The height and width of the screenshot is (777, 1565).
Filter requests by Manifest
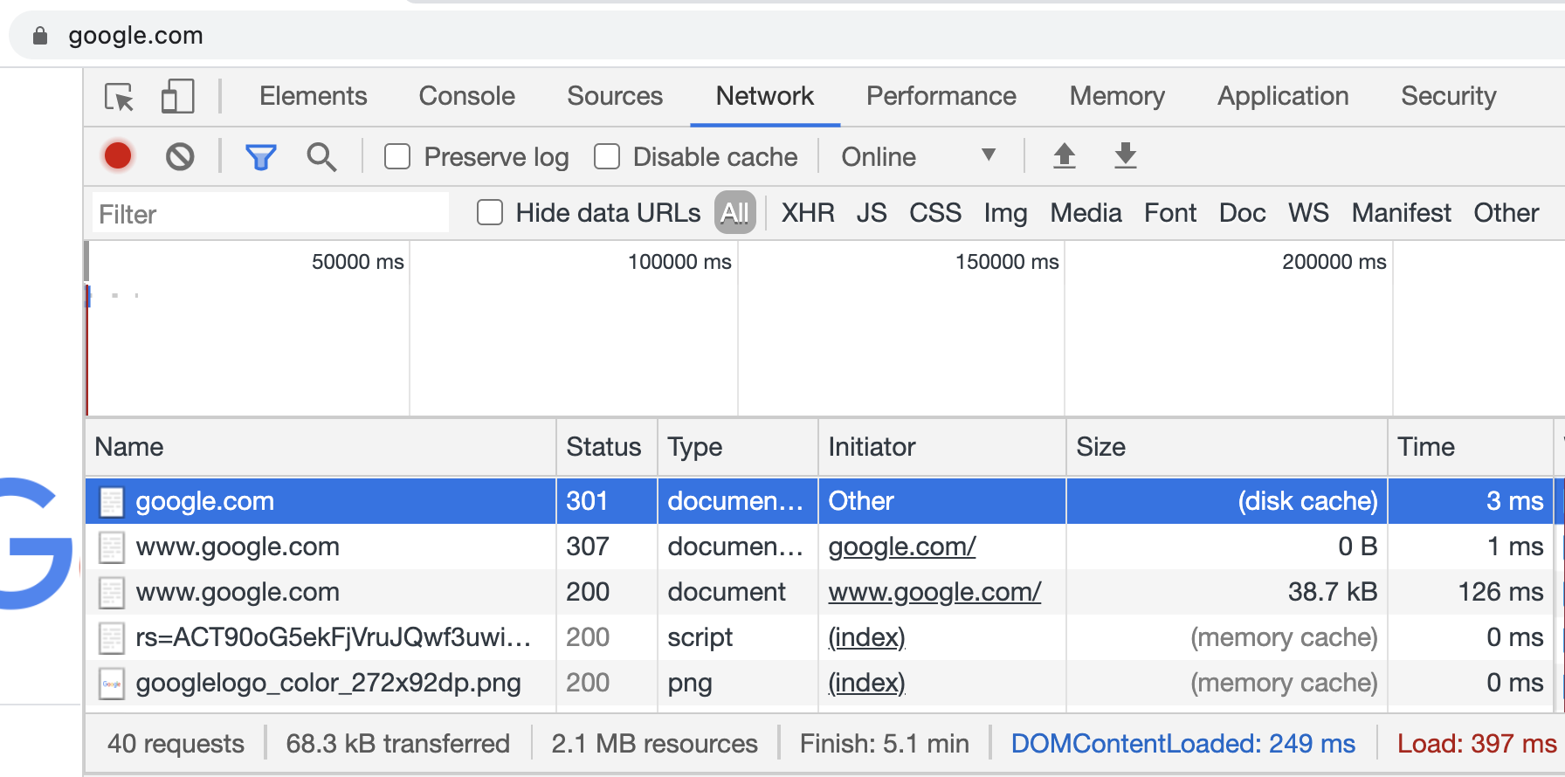pos(1401,213)
